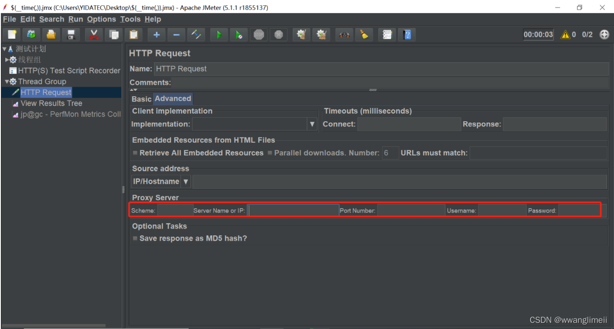The height and width of the screenshot is (329, 614).
Task: Select the Thread Group tree node label
Action: 42,81
